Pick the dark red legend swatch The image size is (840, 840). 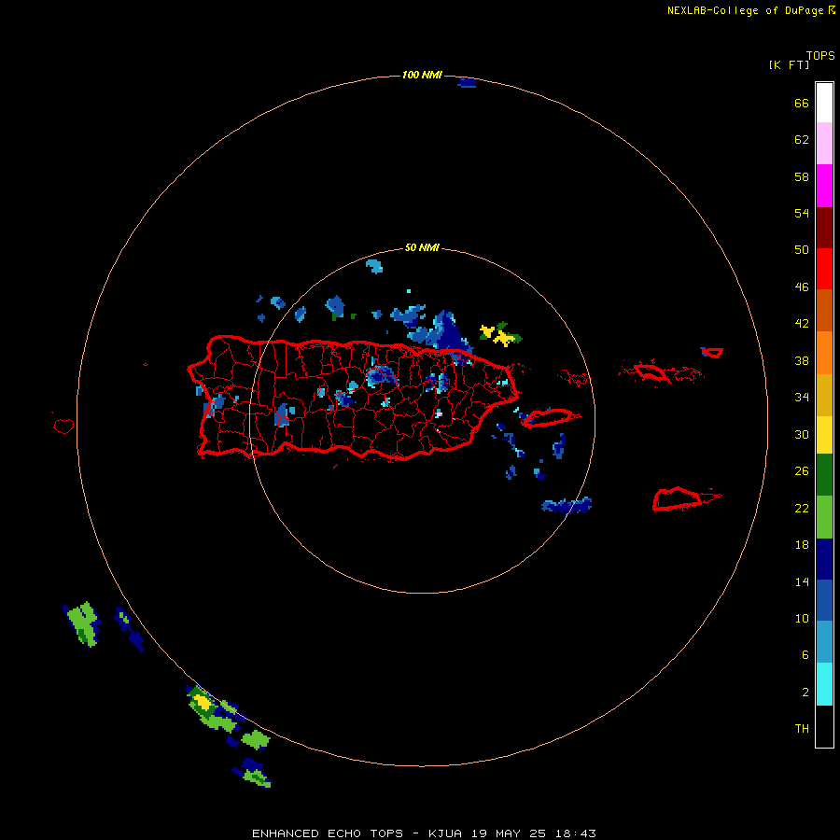pyautogui.click(x=824, y=227)
